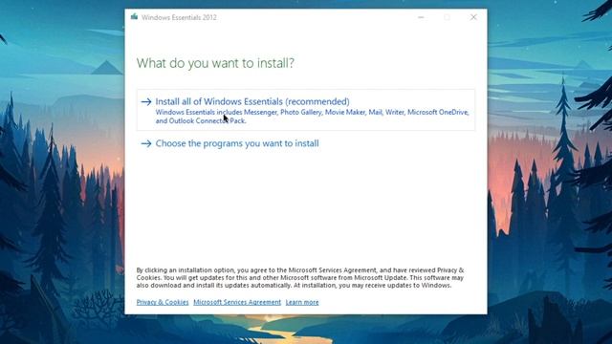Image resolution: width=612 pixels, height=344 pixels.
Task: Click the arrow icon beside Choose the programs
Action: click(146, 144)
